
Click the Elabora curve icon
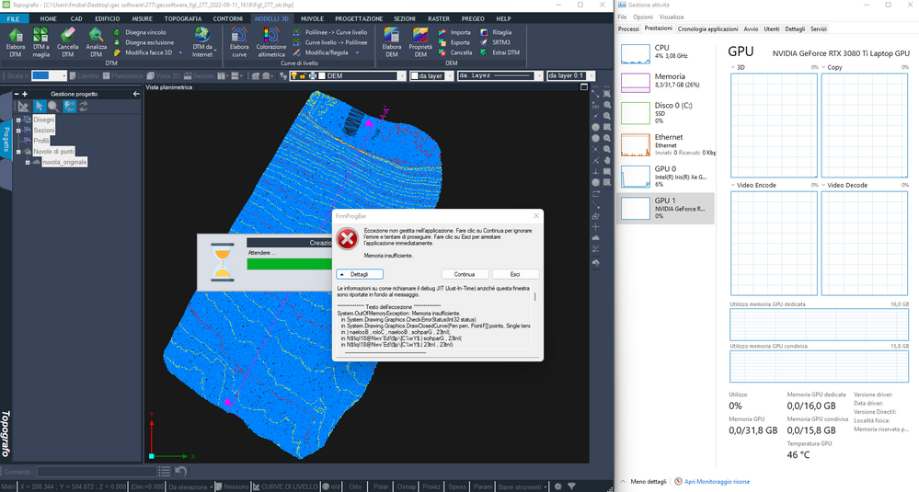pos(239,40)
